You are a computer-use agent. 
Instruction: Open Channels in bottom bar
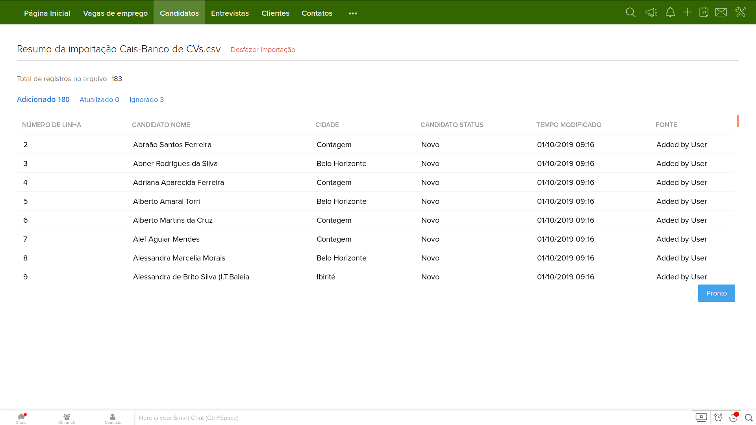tap(67, 418)
